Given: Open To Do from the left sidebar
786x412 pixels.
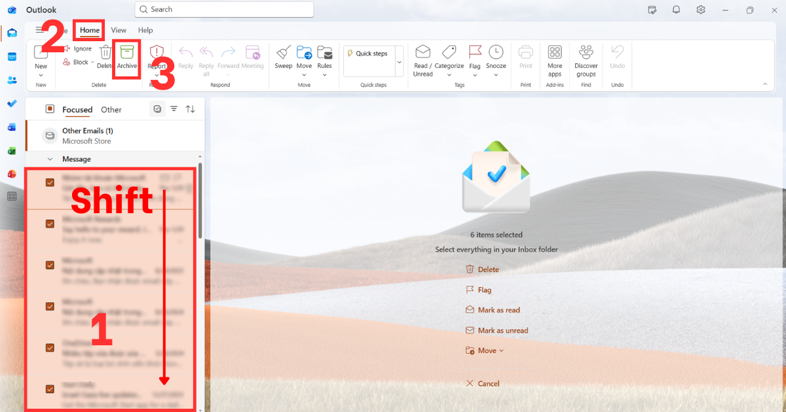Looking at the screenshot, I should coord(12,103).
